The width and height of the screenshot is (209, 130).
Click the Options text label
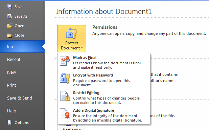(x=22, y=123)
